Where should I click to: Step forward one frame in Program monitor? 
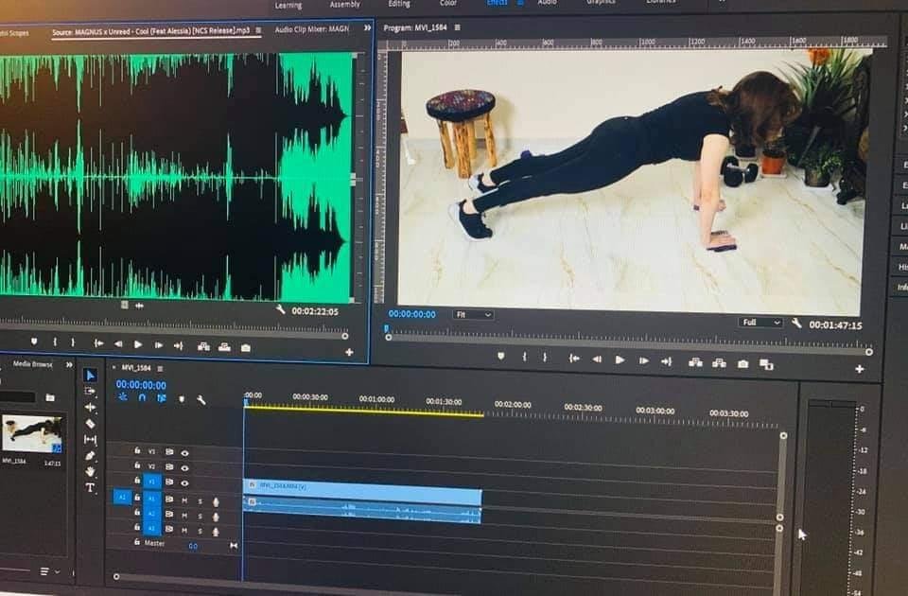[x=643, y=360]
